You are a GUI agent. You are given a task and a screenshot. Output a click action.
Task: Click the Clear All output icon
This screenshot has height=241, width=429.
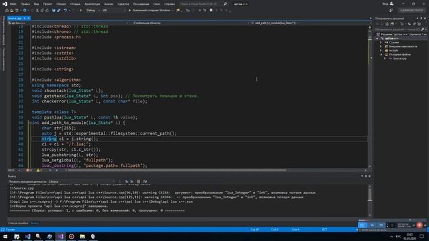click(x=138, y=181)
